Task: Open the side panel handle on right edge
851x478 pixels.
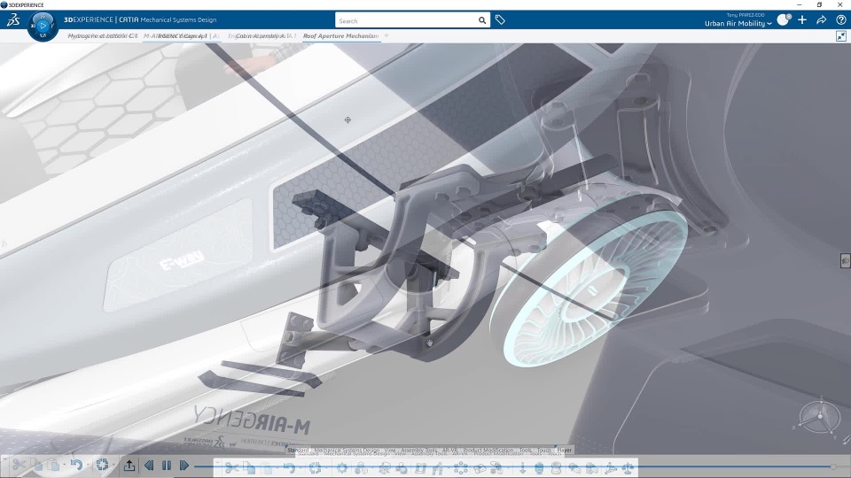Action: 845,260
